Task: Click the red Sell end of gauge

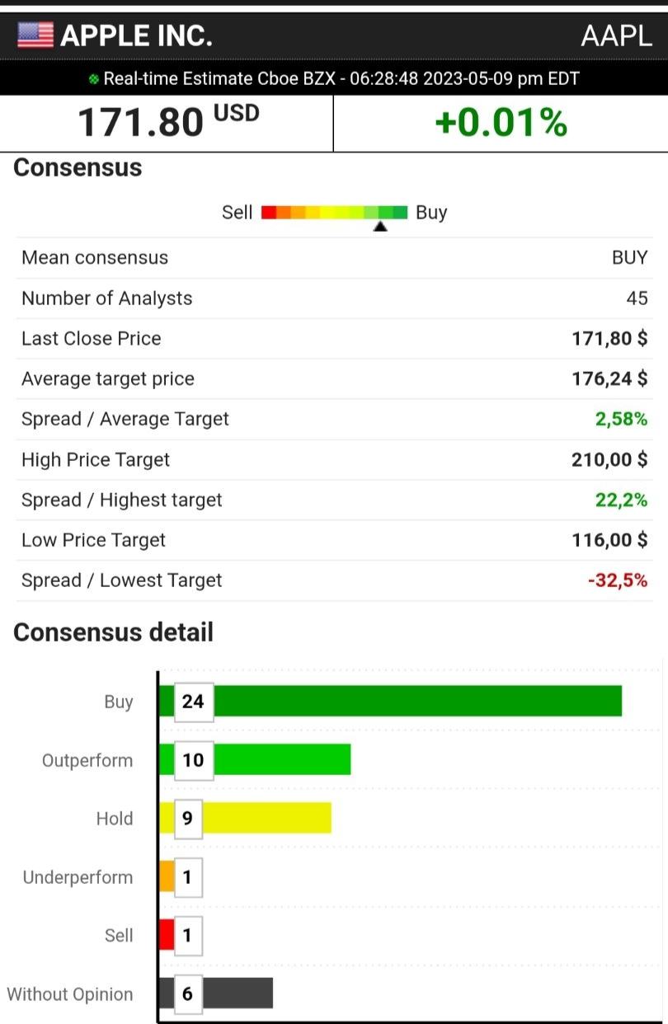Action: (x=268, y=213)
